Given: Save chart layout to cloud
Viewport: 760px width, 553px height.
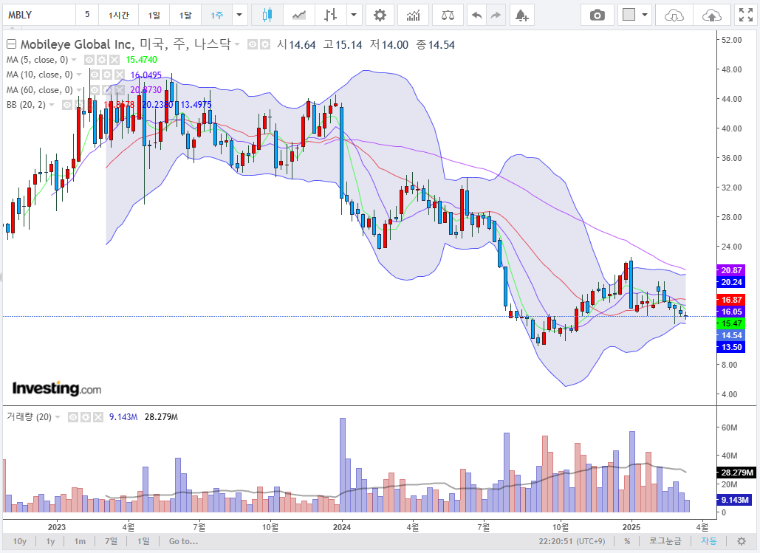Looking at the screenshot, I should point(711,15).
